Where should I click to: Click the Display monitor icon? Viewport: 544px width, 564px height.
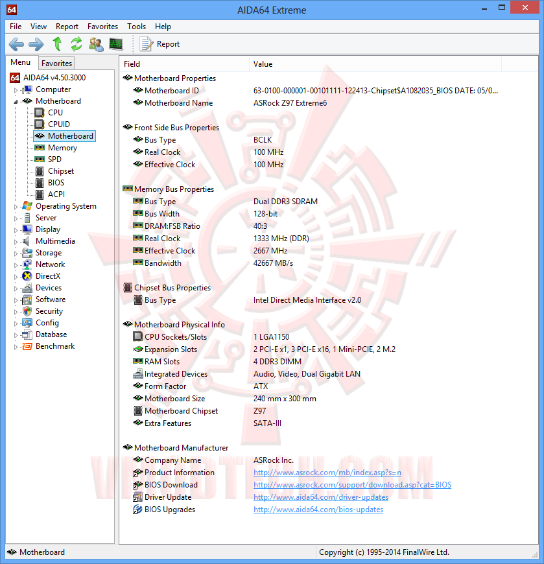click(x=27, y=229)
